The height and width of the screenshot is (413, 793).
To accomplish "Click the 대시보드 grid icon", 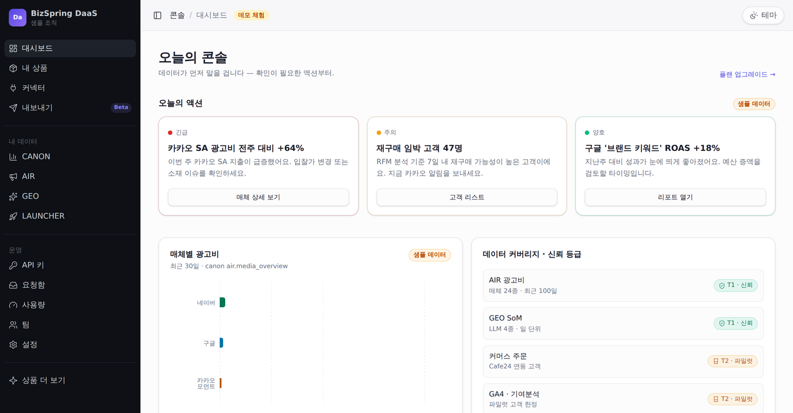I will (13, 48).
